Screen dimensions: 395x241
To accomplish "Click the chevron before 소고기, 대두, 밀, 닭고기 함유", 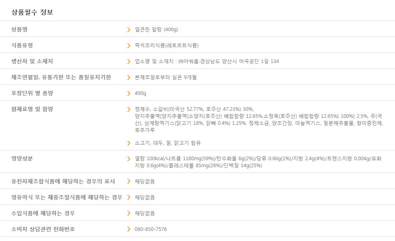I will (129, 143).
